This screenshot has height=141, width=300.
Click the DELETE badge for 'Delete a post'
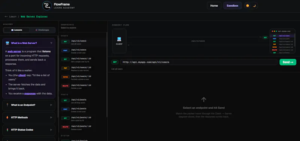point(65,127)
